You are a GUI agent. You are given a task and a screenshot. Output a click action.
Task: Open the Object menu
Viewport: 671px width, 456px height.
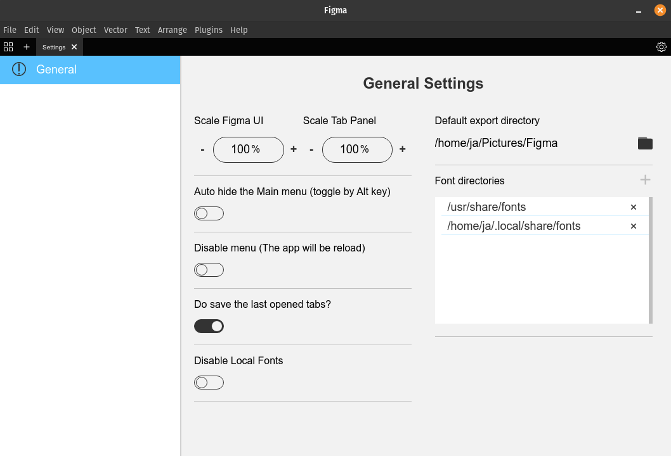(x=84, y=30)
